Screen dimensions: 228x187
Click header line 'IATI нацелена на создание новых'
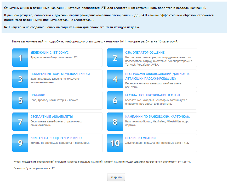point(72,27)
